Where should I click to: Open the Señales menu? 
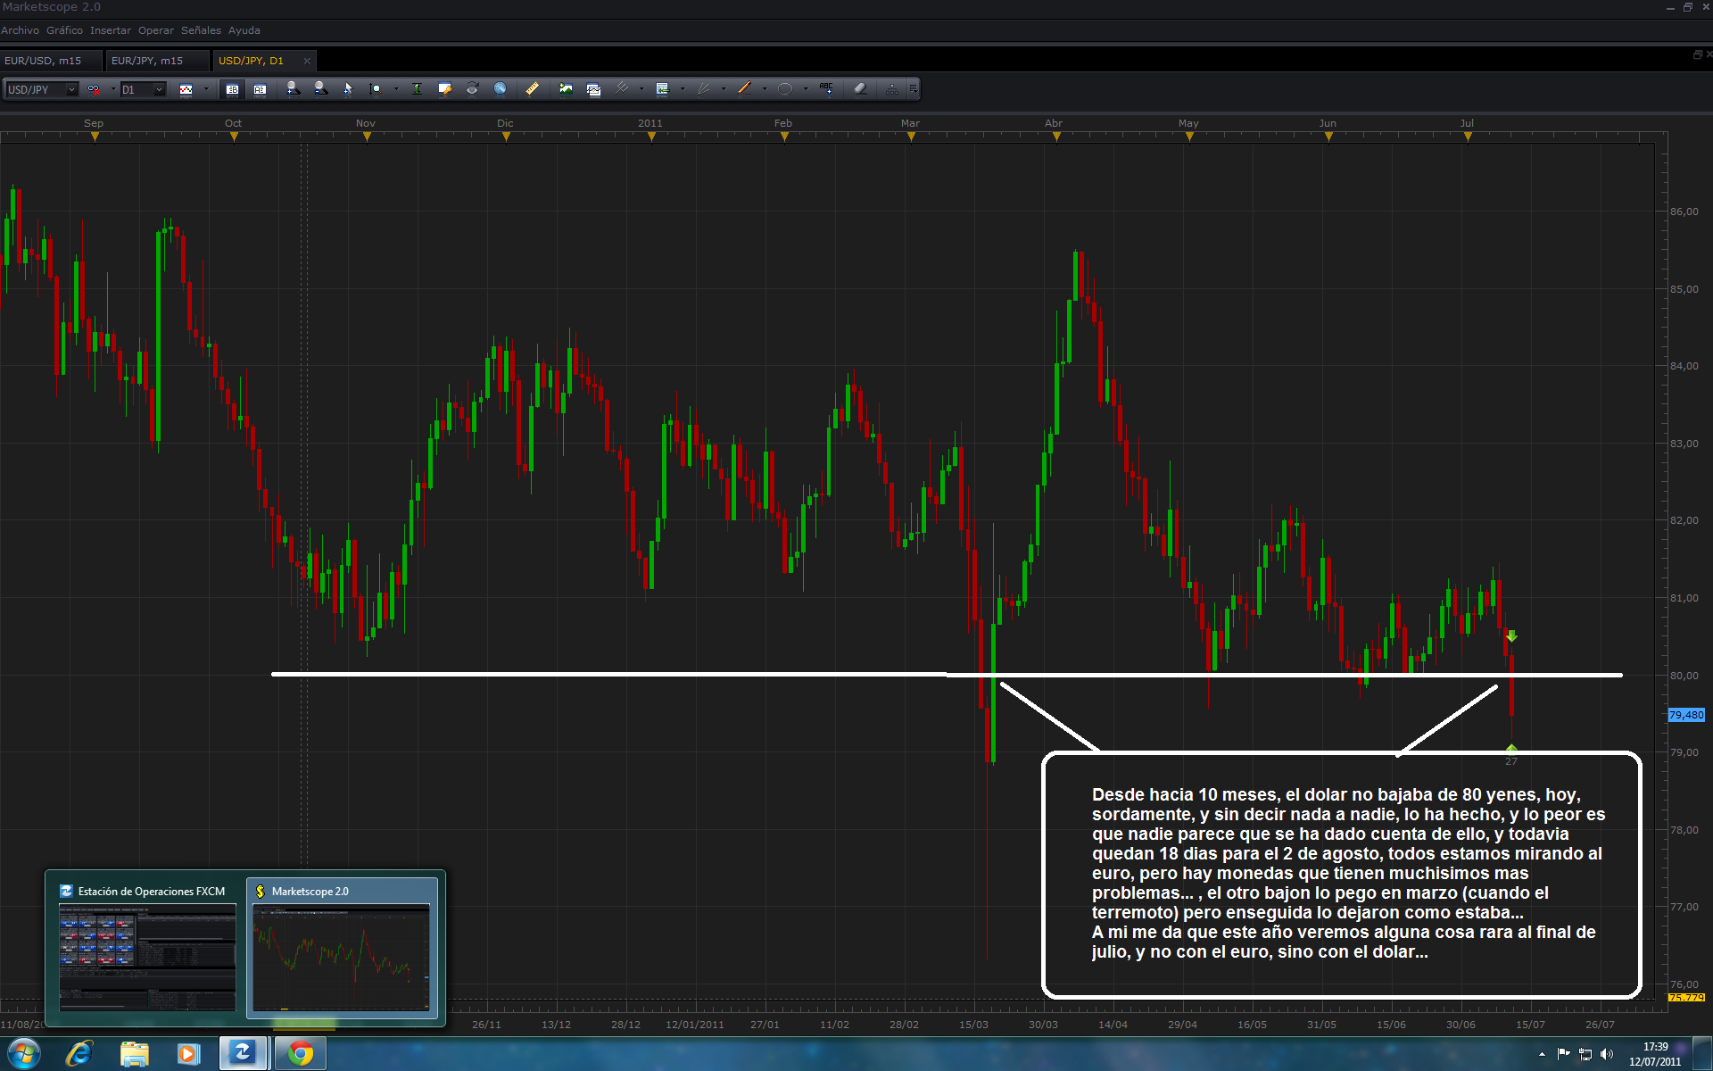(201, 30)
